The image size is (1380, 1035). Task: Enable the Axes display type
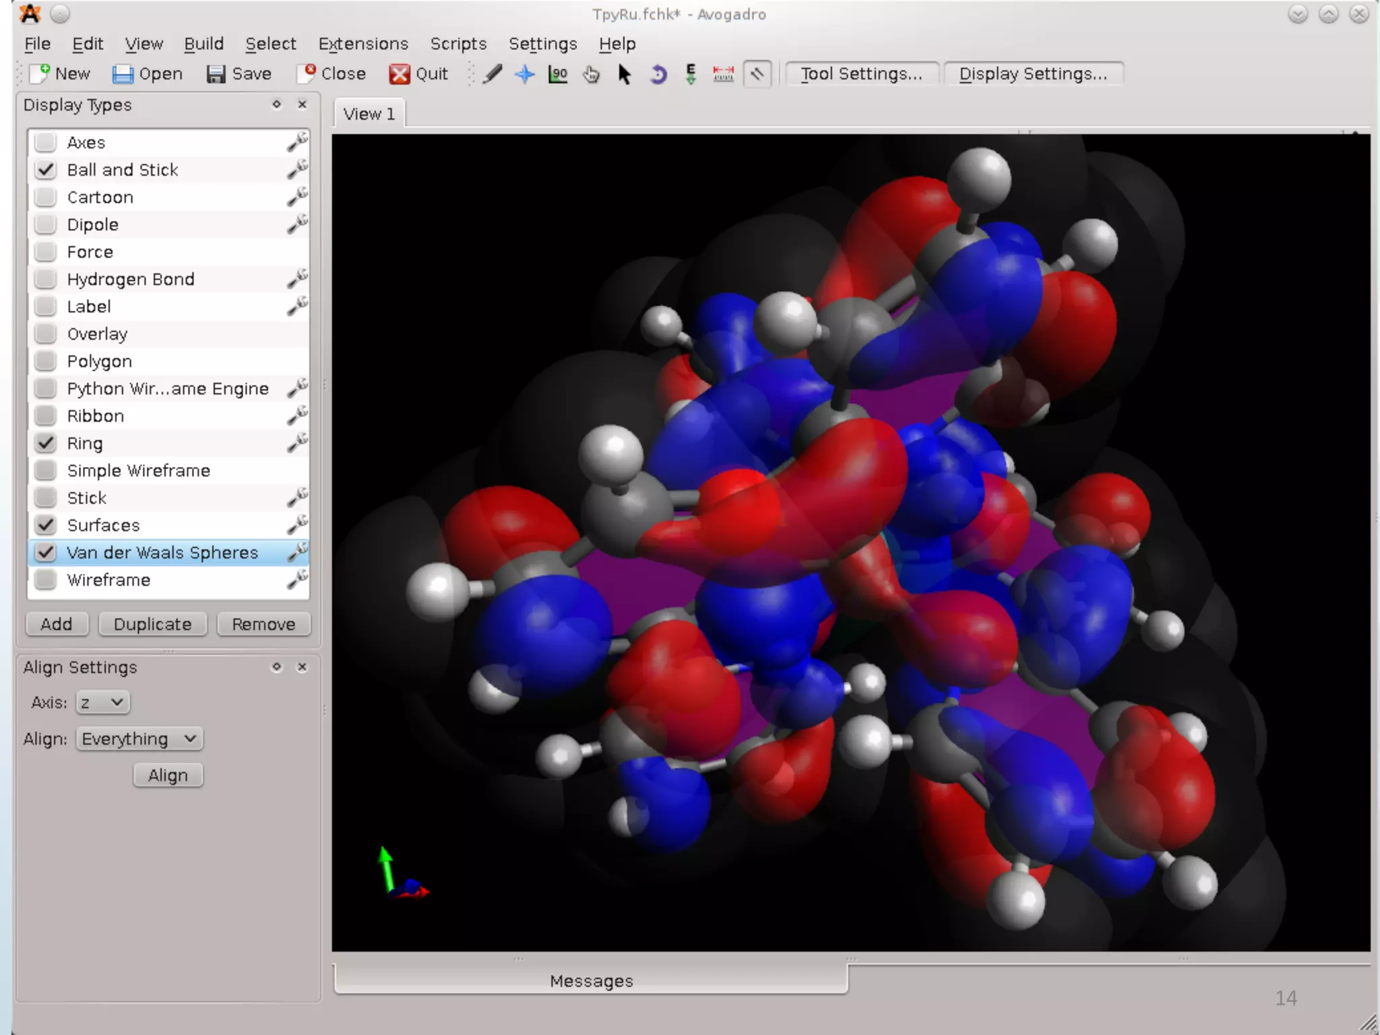(x=46, y=142)
